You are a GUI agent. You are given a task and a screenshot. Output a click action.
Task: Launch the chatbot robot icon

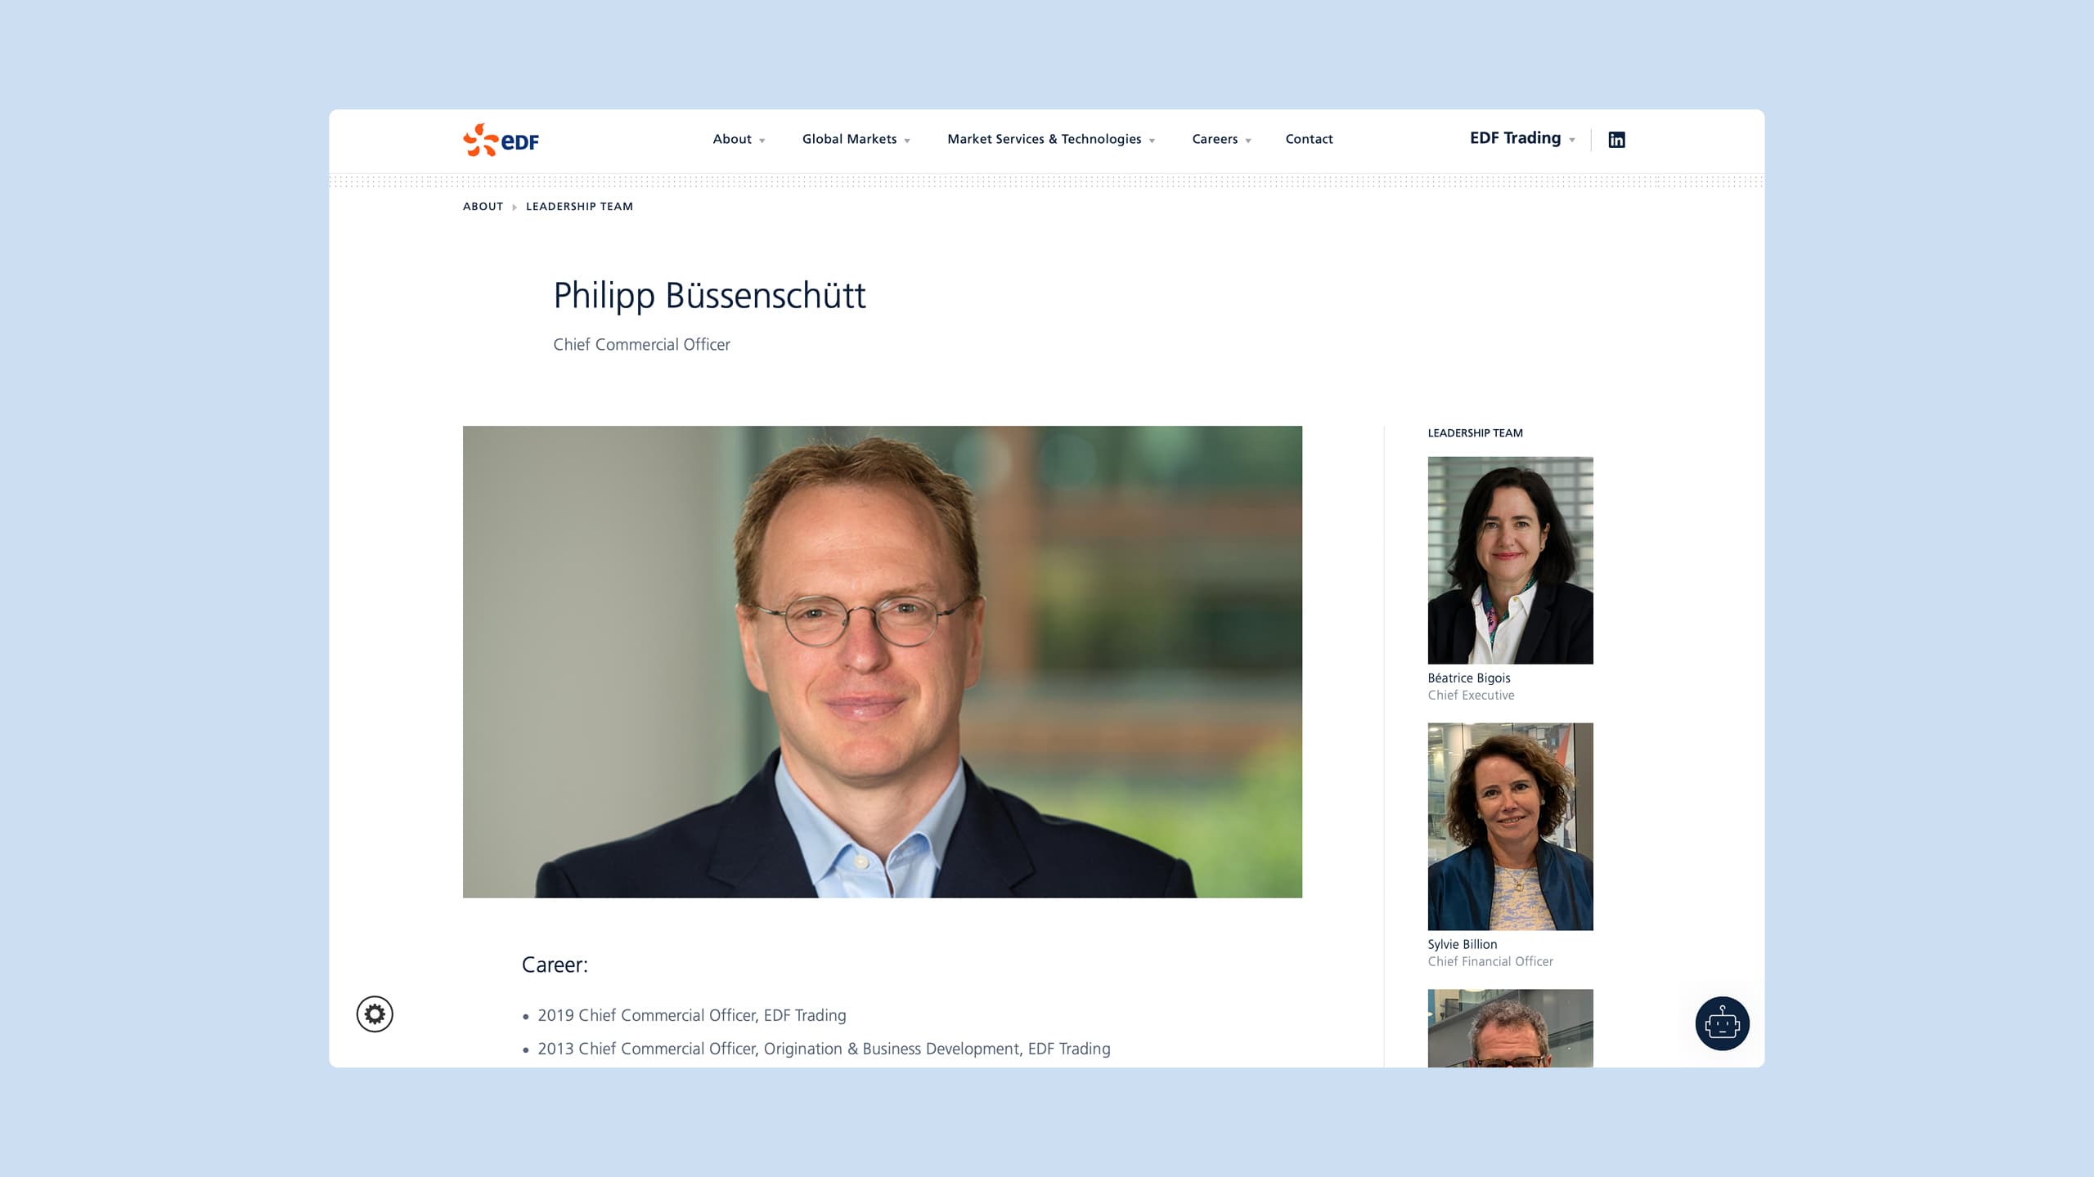tap(1722, 1023)
